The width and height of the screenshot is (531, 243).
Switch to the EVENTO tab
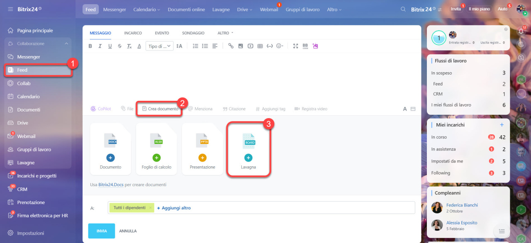click(x=162, y=33)
